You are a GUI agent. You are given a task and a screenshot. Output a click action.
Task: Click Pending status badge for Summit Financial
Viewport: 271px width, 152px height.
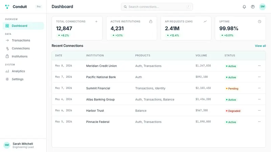pos(232,88)
